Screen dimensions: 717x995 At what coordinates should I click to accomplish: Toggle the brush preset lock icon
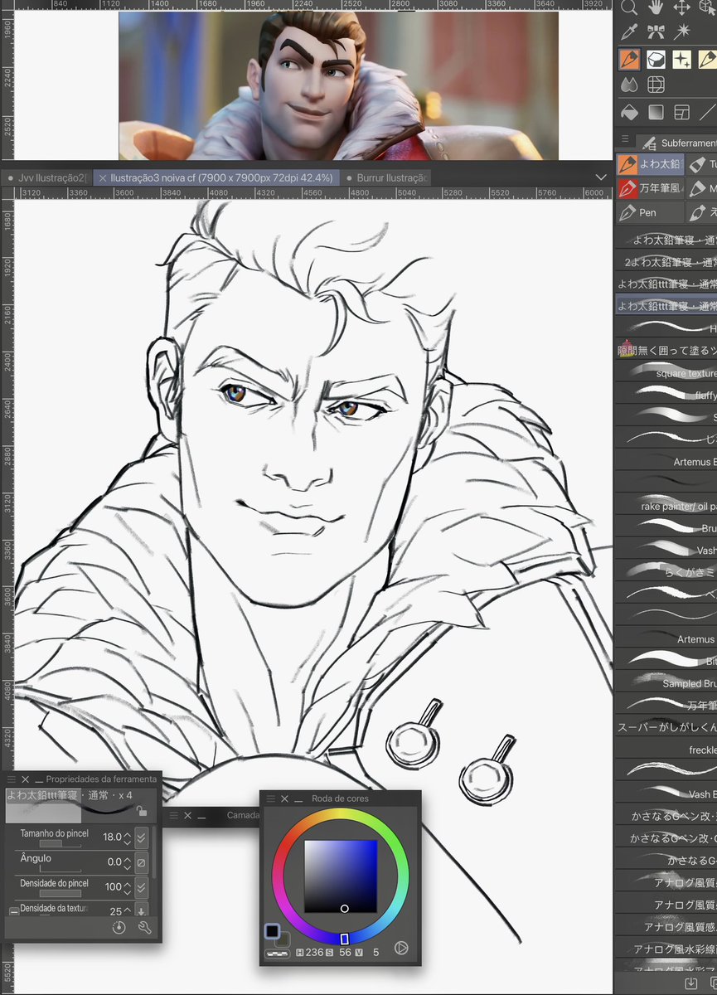point(143,812)
